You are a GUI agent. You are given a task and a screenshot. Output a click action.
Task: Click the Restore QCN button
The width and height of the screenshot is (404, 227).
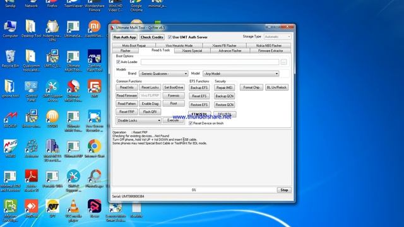pyautogui.click(x=225, y=105)
